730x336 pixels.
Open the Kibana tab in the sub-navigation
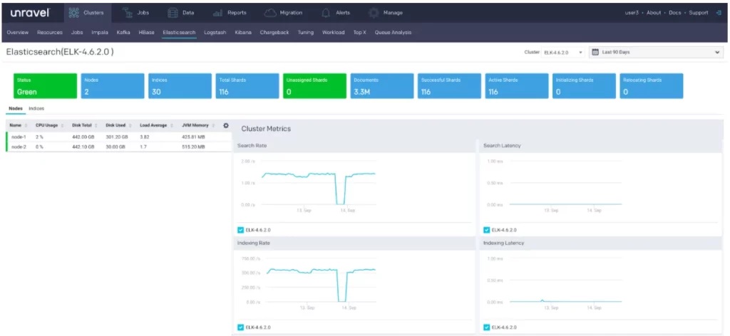(243, 32)
